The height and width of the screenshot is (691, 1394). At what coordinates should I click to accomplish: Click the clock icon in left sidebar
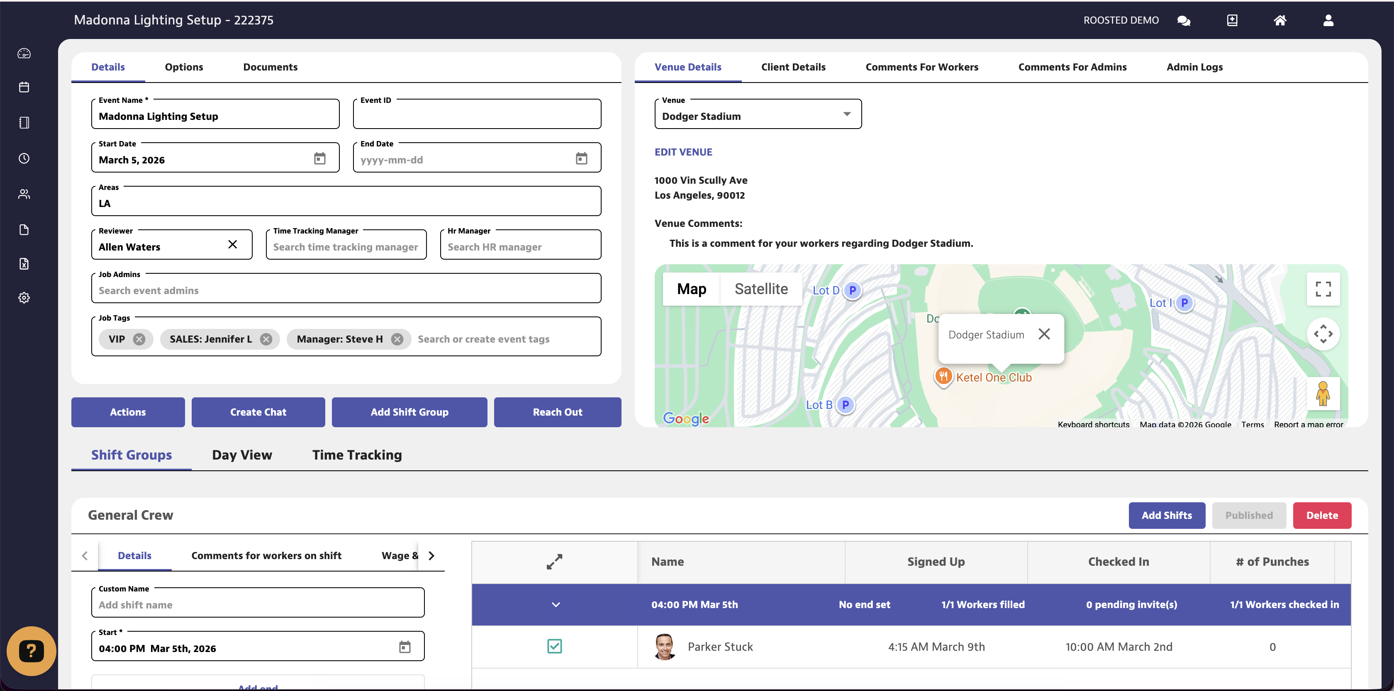coord(24,158)
